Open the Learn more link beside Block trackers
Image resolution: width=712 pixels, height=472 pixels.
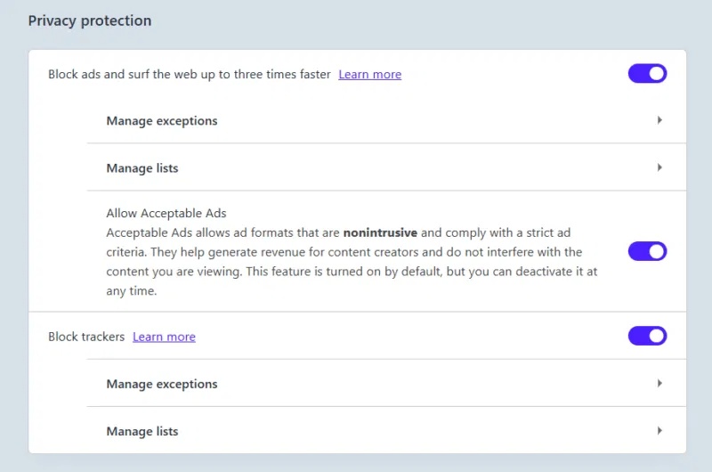point(164,337)
